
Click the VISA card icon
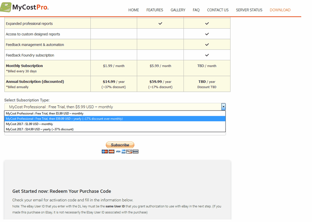(x=118, y=152)
